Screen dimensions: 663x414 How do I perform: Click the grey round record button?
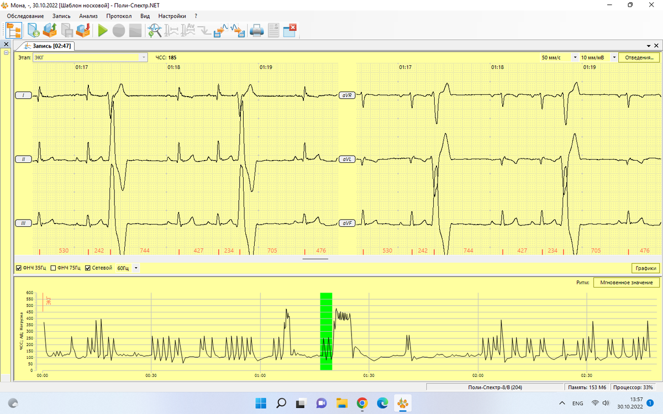point(119,30)
